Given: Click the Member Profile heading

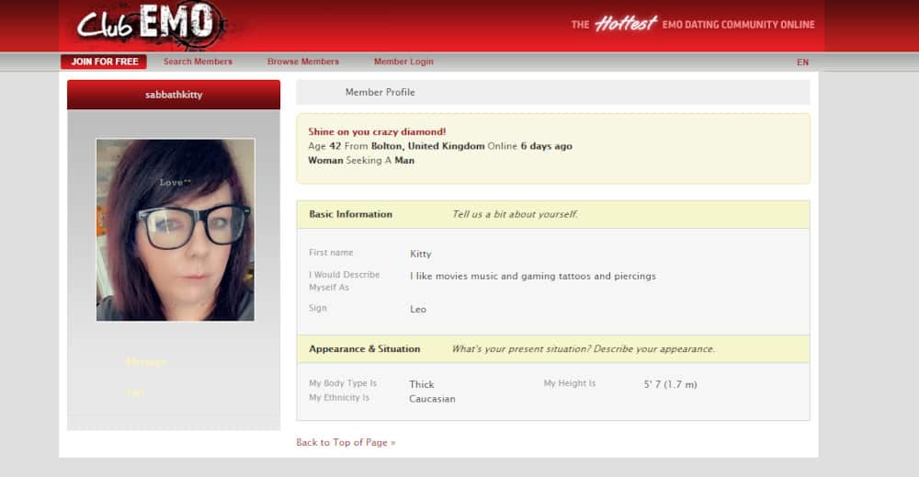Looking at the screenshot, I should 380,92.
